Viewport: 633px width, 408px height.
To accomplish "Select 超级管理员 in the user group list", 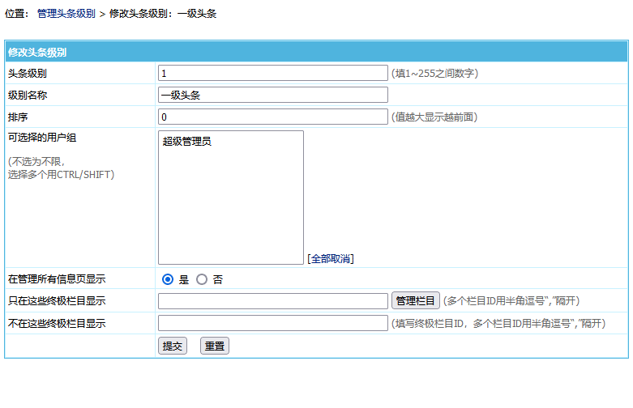I will point(187,142).
